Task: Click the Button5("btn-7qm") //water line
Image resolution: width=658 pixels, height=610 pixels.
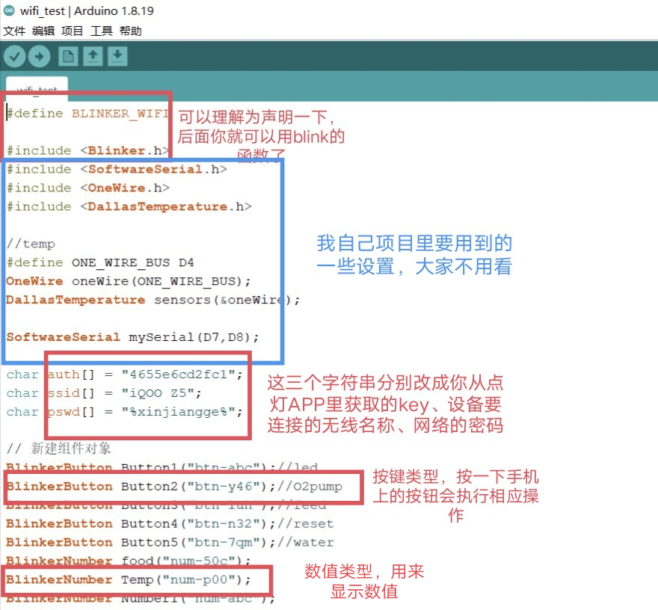Action: click(170, 543)
